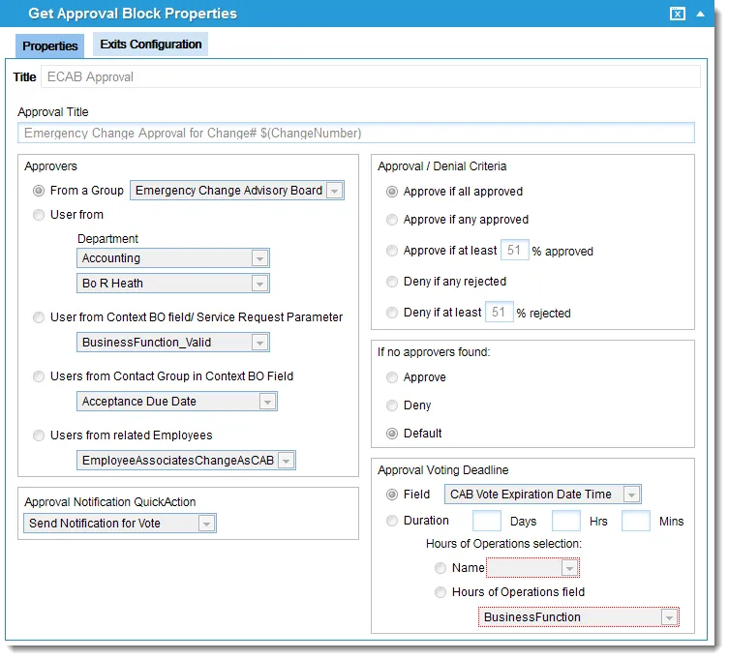Open the Bo R Heath user dropdown
This screenshot has height=660, width=729.
pos(173,283)
